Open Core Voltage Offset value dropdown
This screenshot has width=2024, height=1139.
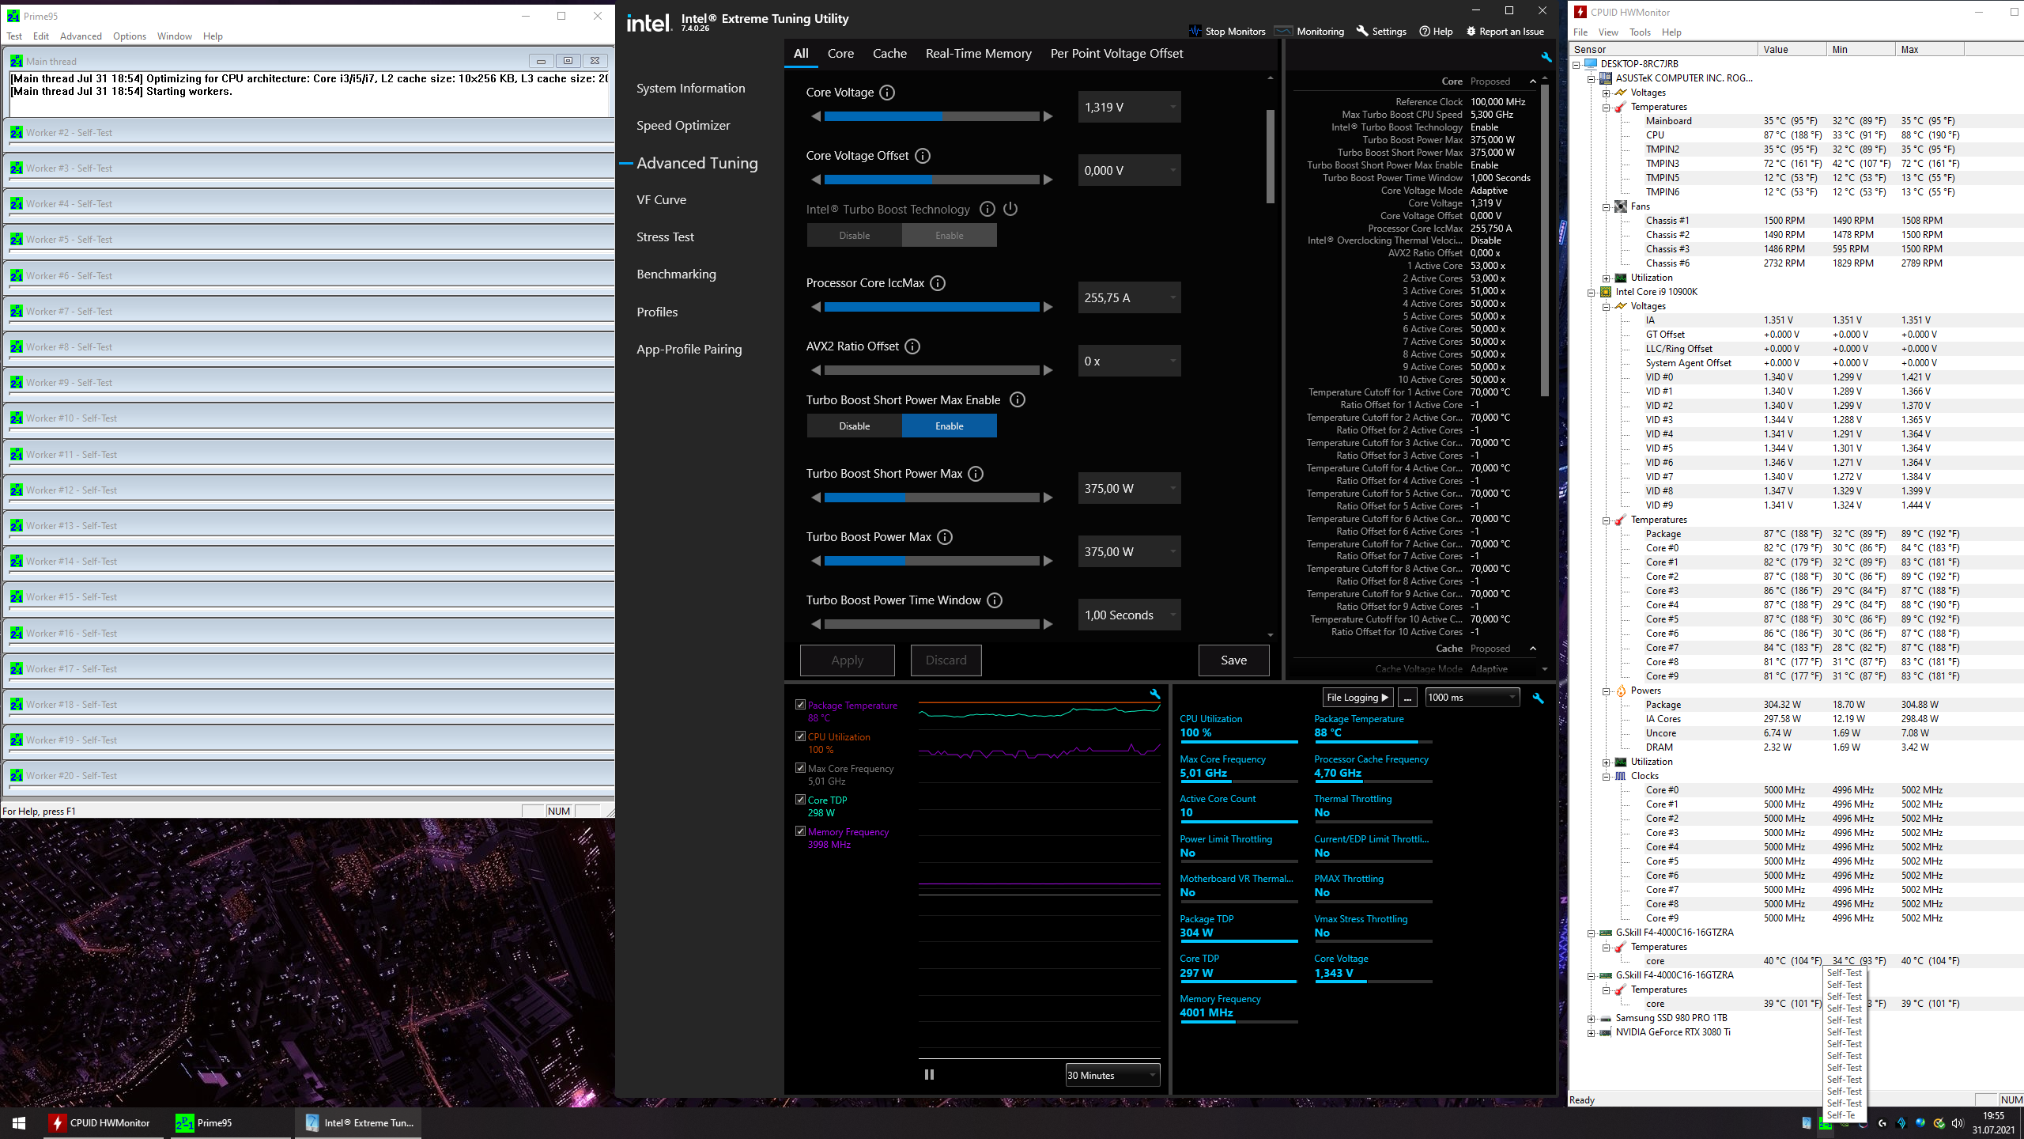pos(1129,170)
